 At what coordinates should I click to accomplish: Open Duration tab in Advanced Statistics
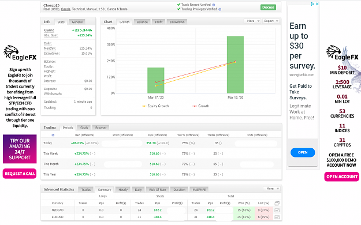point(180,190)
